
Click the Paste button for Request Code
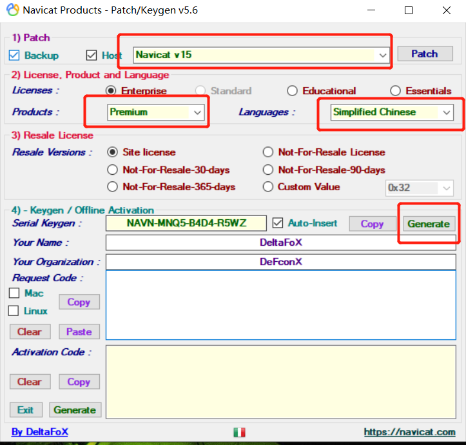pos(79,331)
